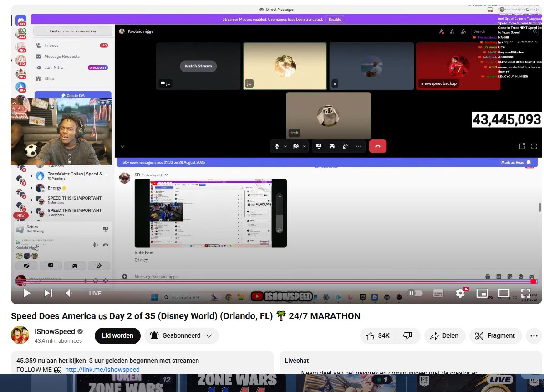Disconnect using the voice panel phone icon
The height and width of the screenshot is (392, 544).
point(106,245)
